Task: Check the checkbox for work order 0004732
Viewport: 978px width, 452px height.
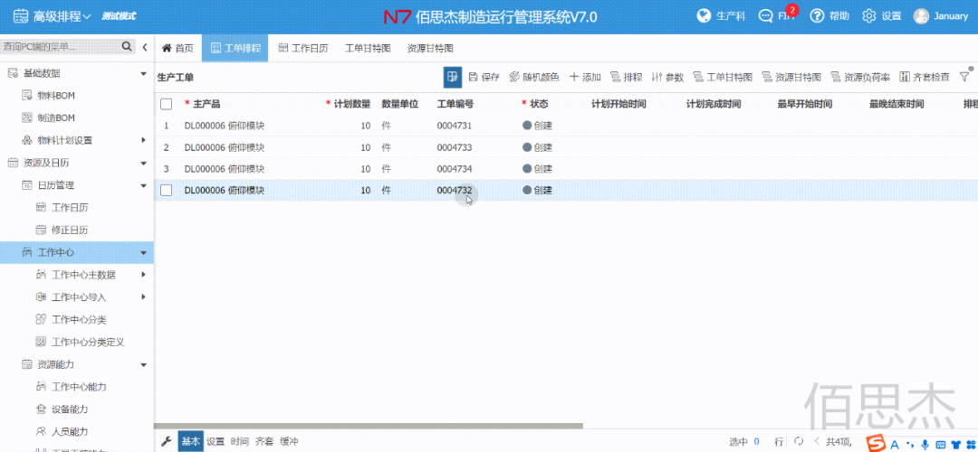Action: pos(166,190)
